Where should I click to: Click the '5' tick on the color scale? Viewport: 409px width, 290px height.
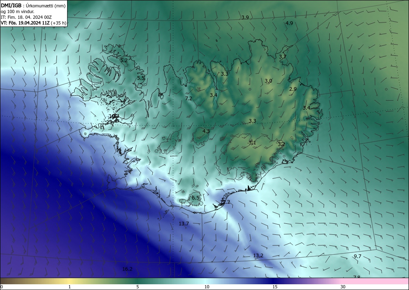point(137,287)
